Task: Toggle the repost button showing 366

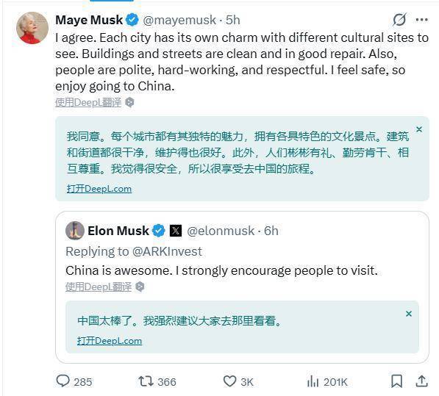Action: tap(146, 381)
